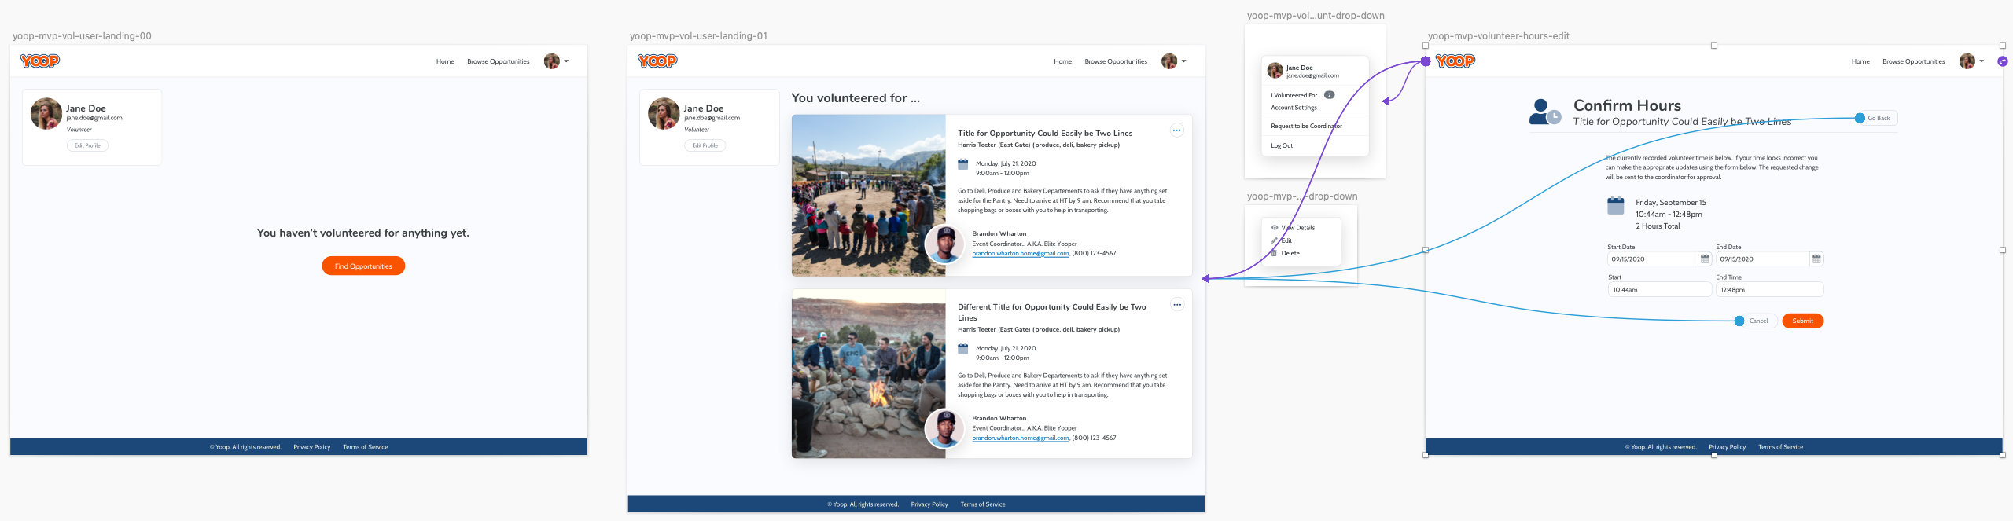The width and height of the screenshot is (2013, 521).
Task: Click the brandon.wharton email link on the first card
Action: point(1021,253)
